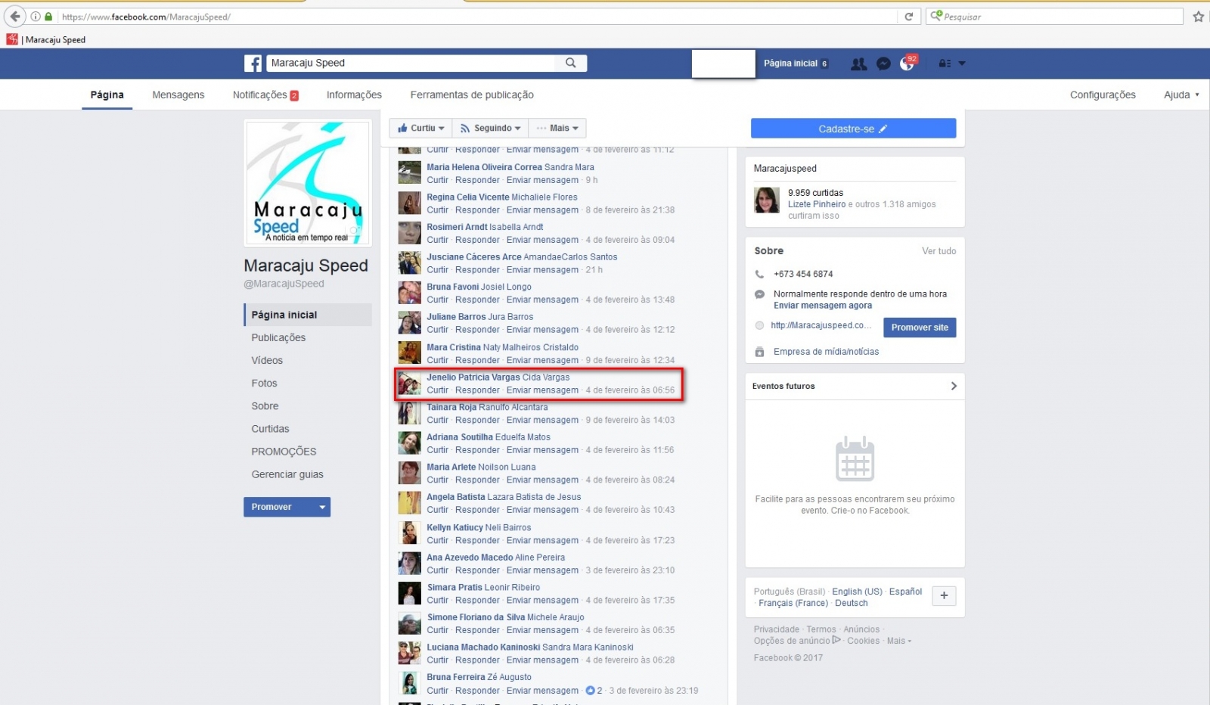Image resolution: width=1210 pixels, height=705 pixels.
Task: Click the Facebook logo icon
Action: click(x=253, y=64)
